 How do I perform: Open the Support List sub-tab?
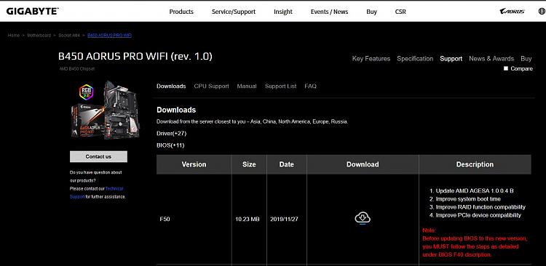coord(281,86)
